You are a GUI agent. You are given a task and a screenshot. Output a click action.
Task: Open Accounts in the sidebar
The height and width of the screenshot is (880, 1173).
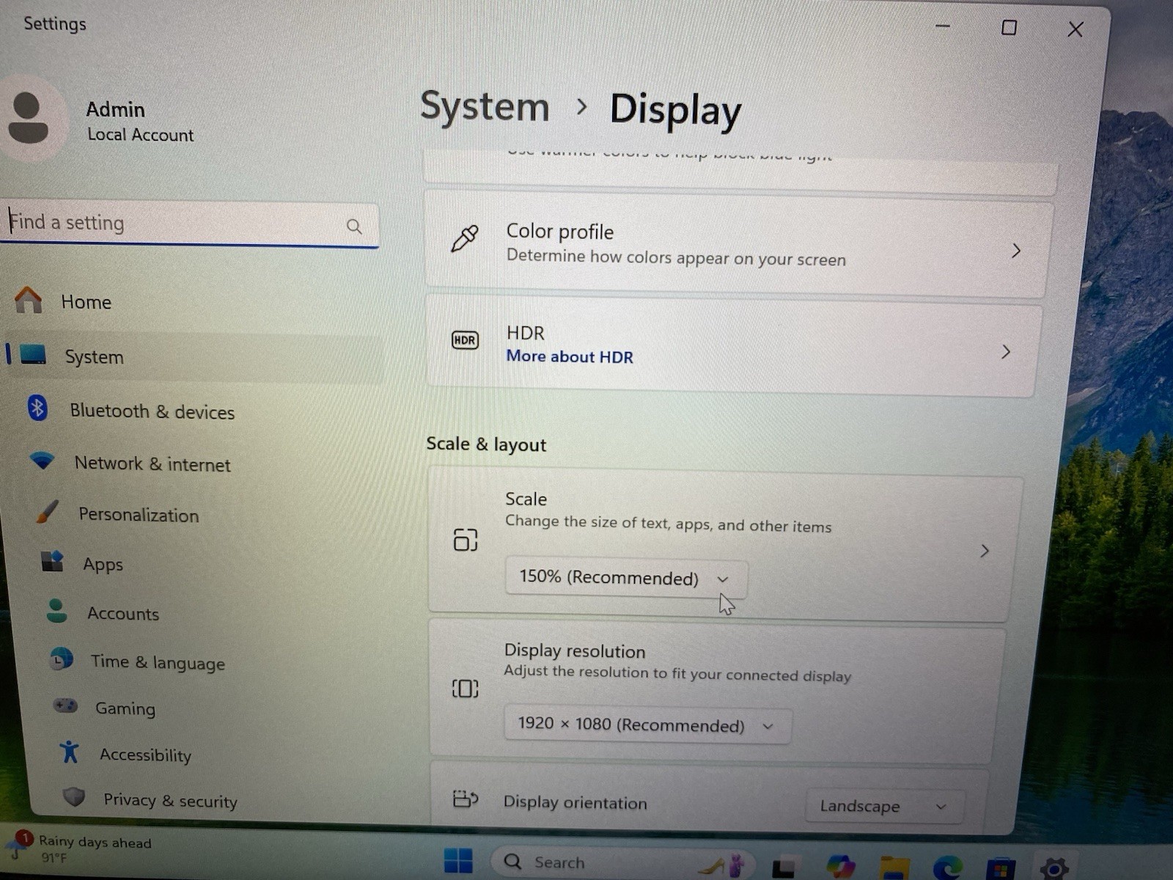[x=122, y=614]
